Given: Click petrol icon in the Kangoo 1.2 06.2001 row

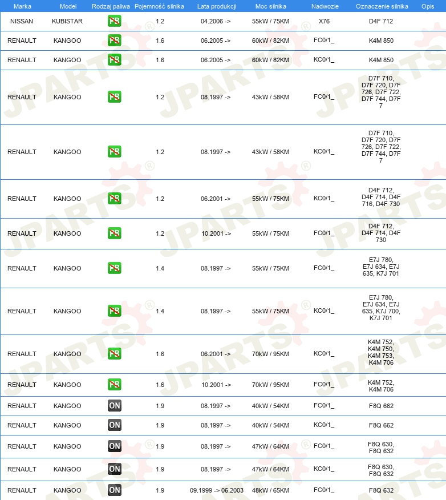Looking at the screenshot, I should pos(115,198).
